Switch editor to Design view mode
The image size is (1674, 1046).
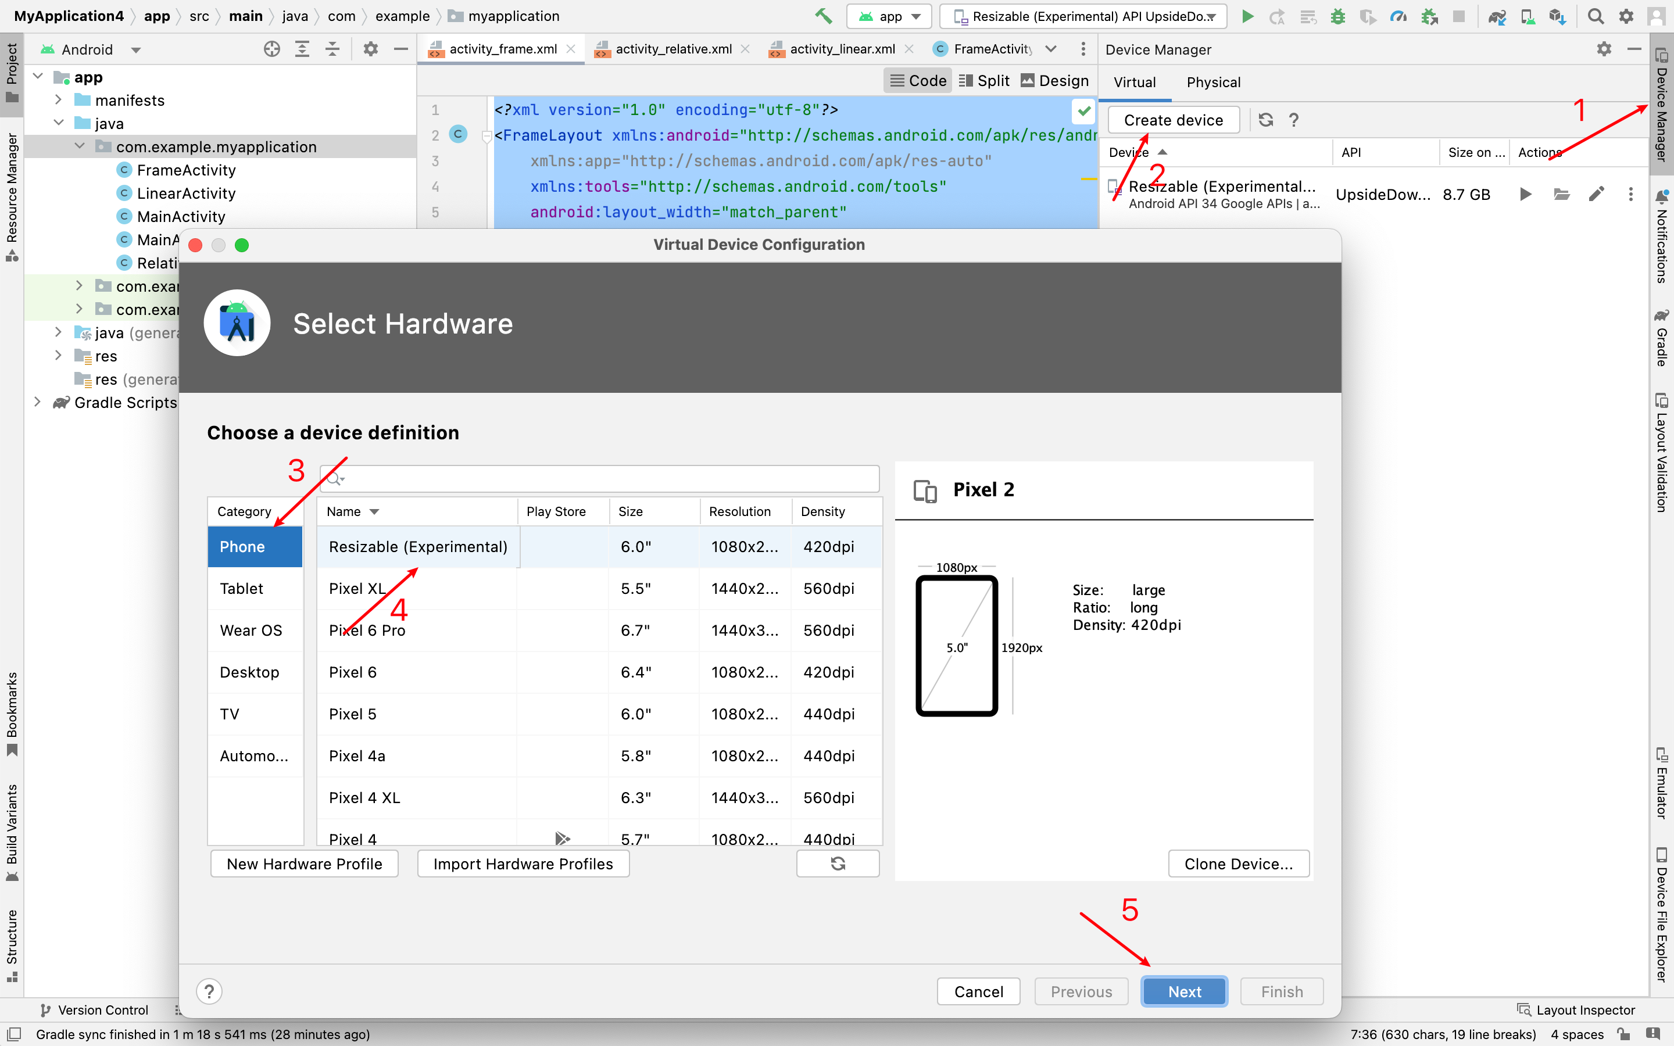[x=1055, y=81]
